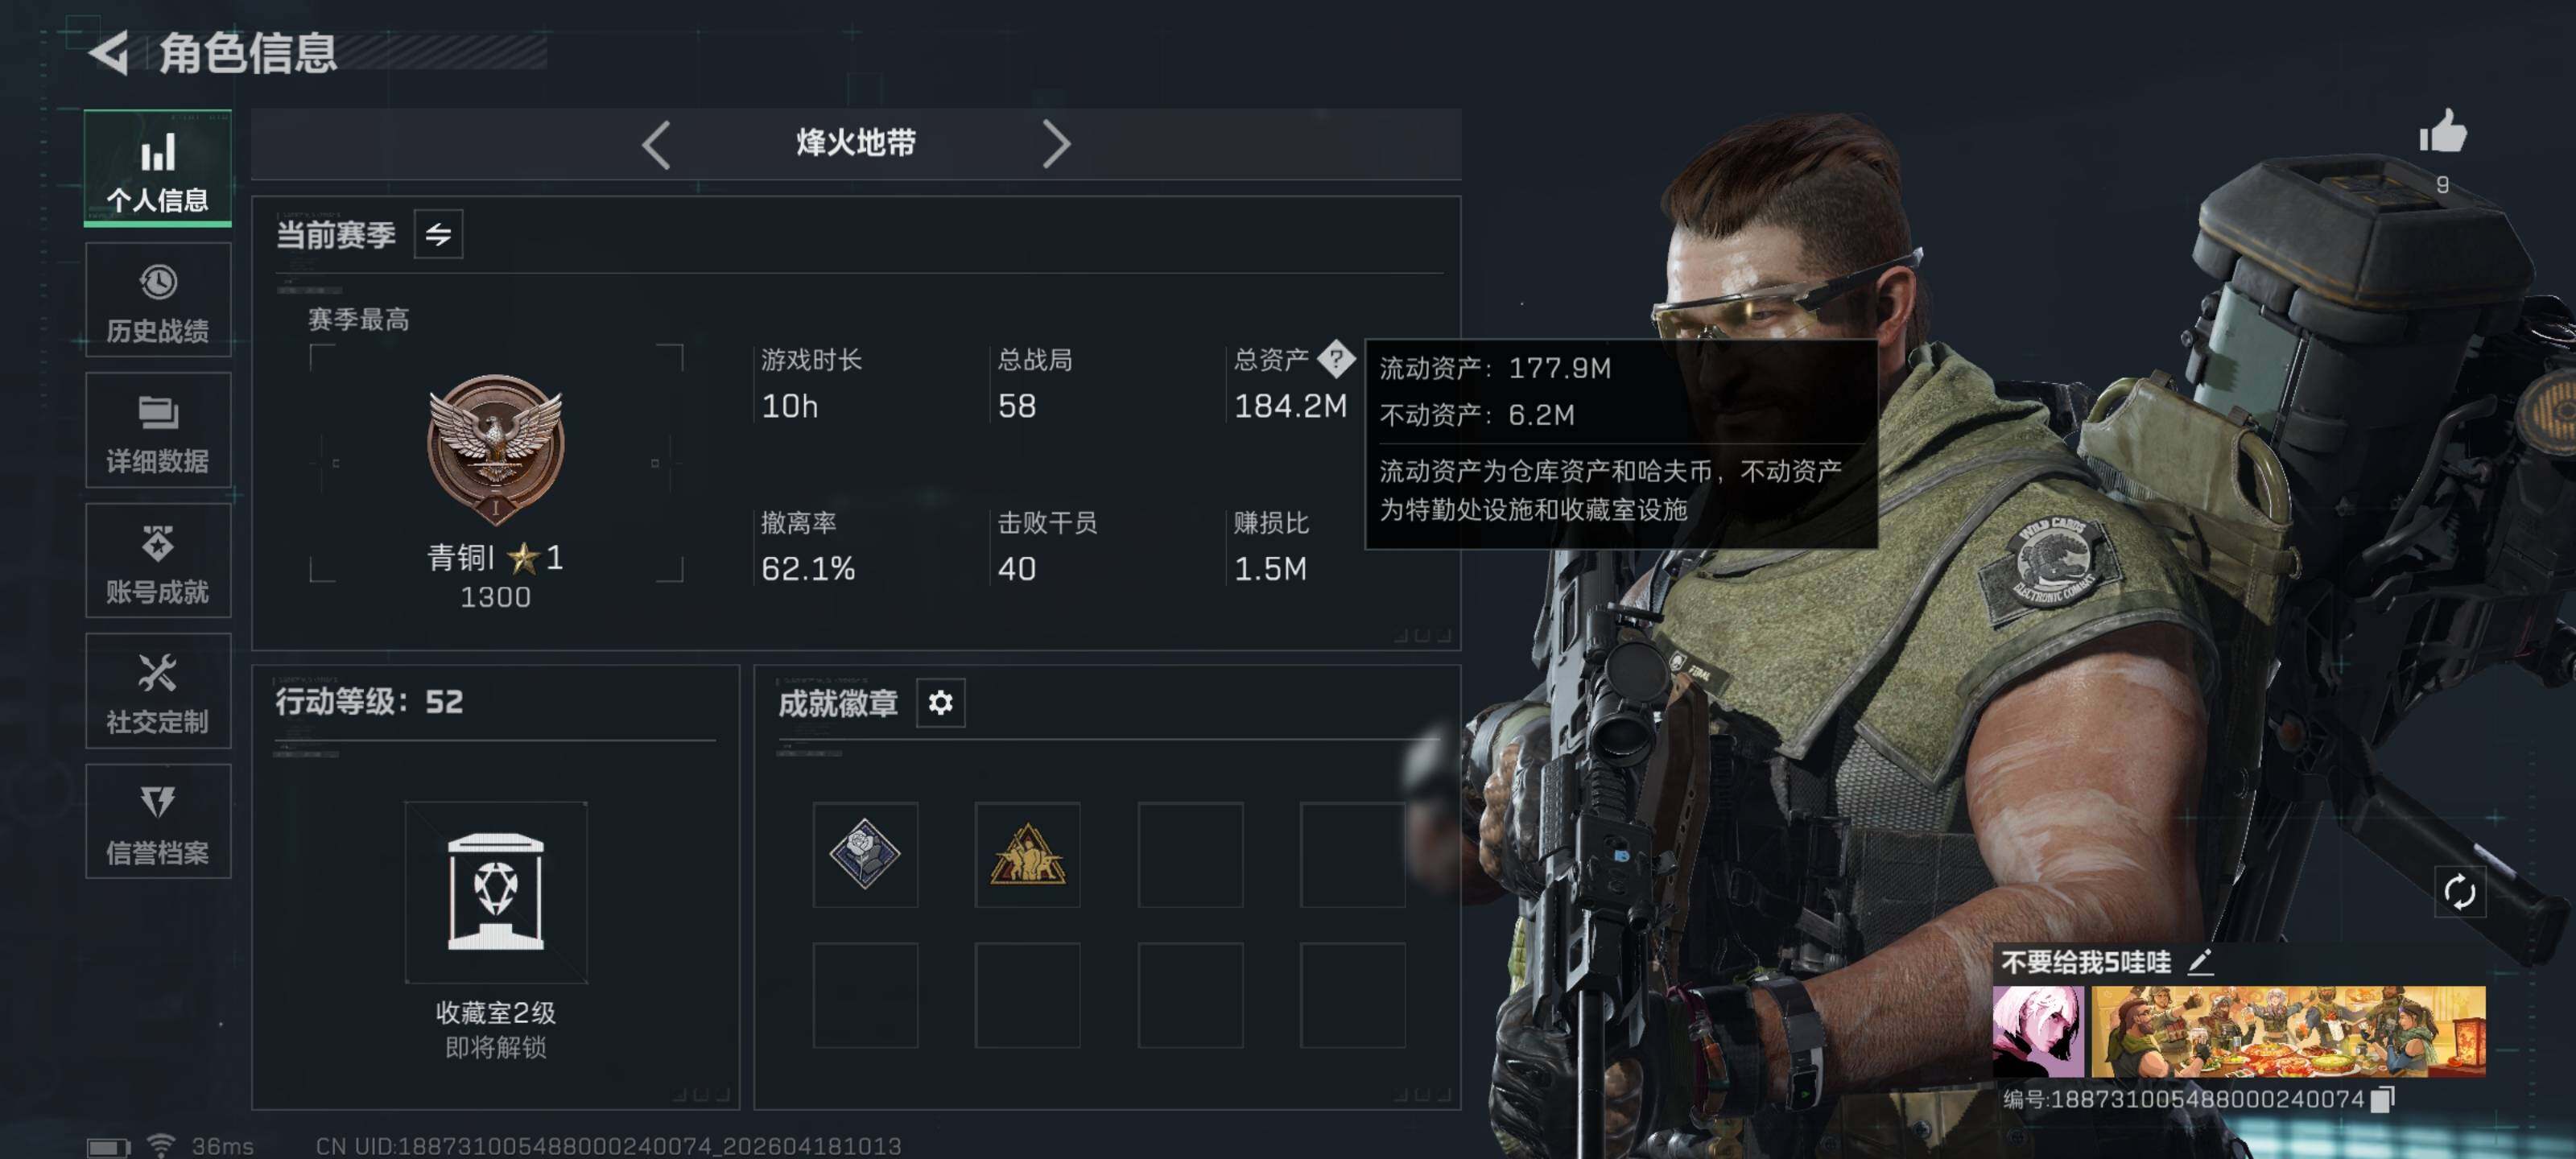Open 成就徽章 gear settings
This screenshot has height=1159, width=2576.
coord(940,703)
